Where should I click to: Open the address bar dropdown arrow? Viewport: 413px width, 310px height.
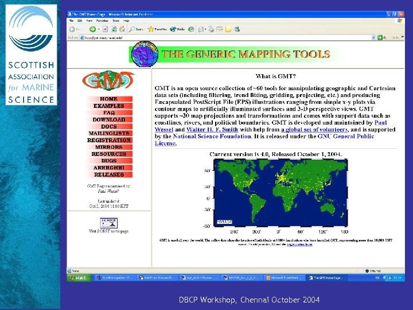(x=373, y=38)
